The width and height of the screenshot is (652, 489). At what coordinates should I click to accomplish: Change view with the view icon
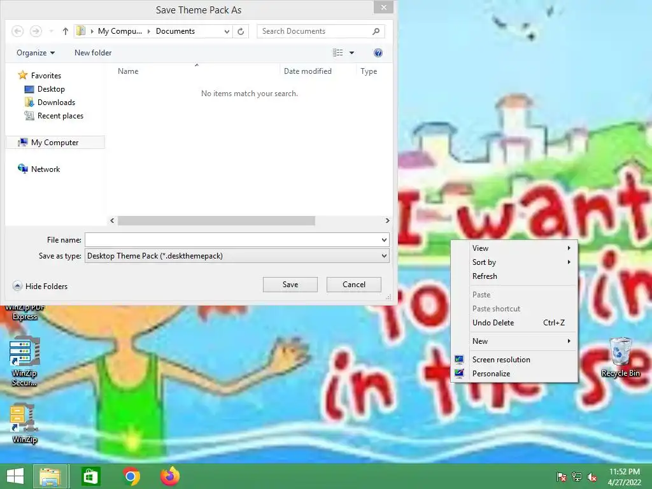point(338,53)
